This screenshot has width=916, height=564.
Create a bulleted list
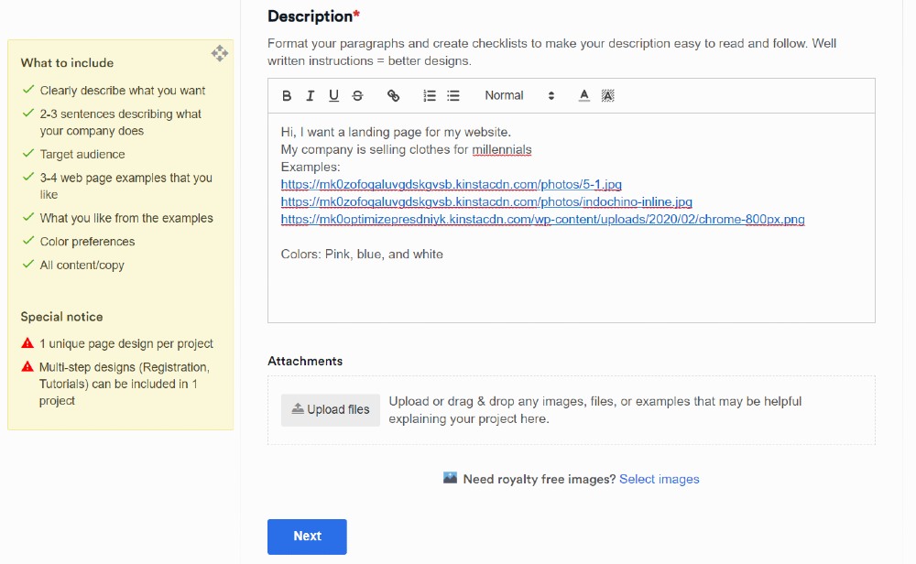pos(453,96)
